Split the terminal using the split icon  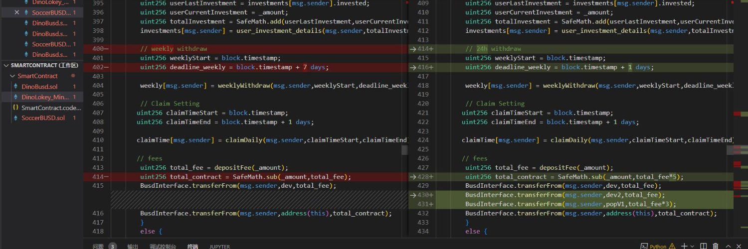(x=703, y=246)
